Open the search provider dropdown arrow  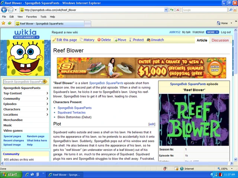[235, 10]
